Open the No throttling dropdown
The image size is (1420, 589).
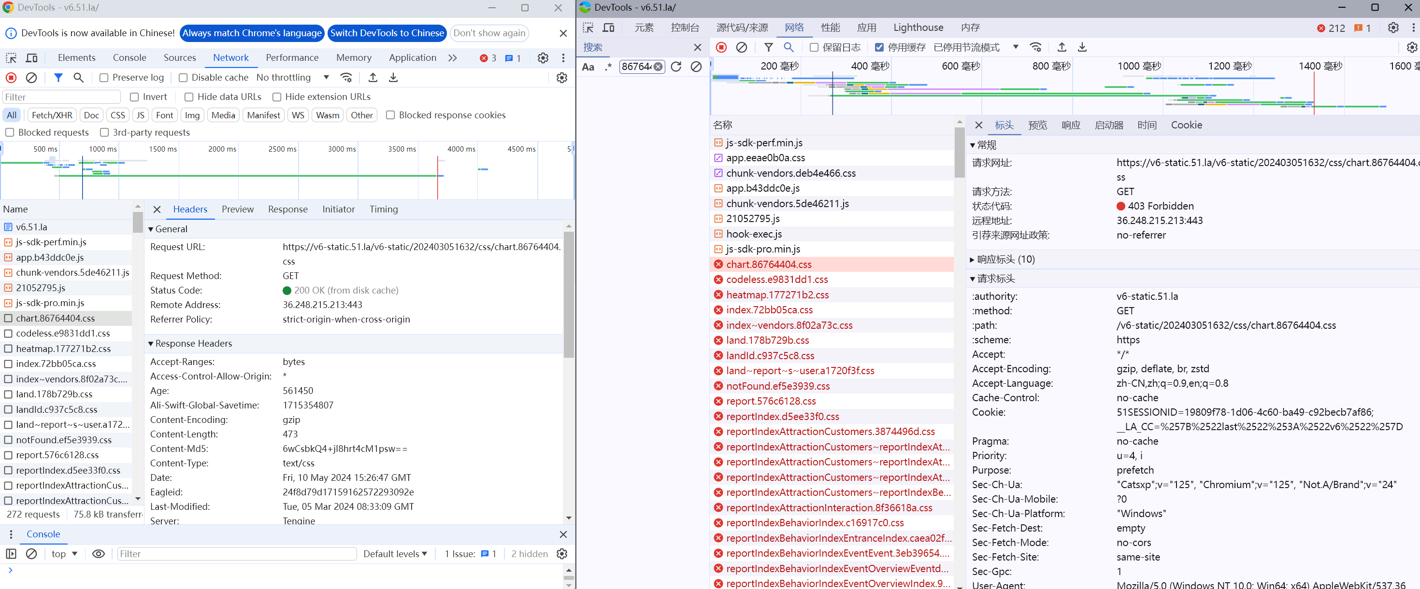pyautogui.click(x=293, y=78)
